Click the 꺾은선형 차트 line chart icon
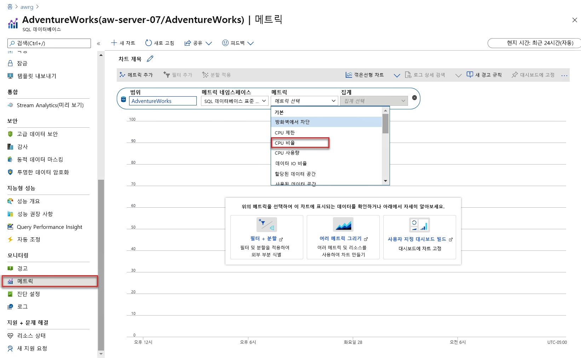This screenshot has height=358, width=581. tap(349, 75)
